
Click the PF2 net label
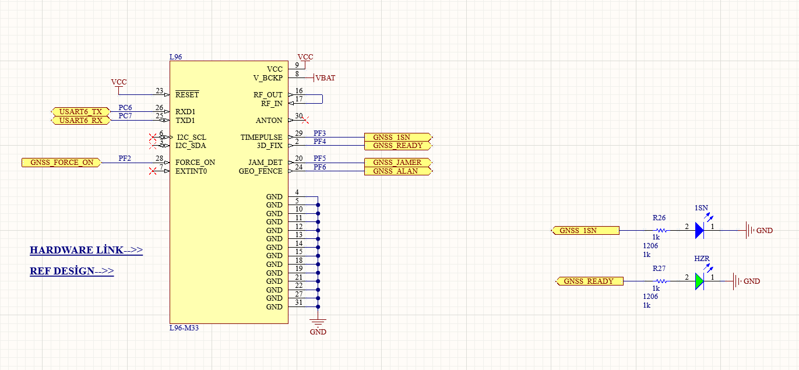tap(125, 158)
